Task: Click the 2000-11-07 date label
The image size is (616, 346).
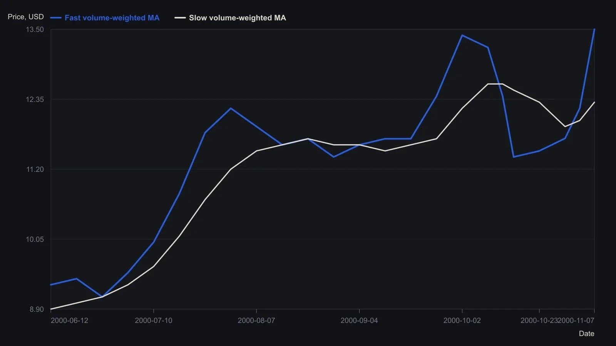Action: pos(576,321)
